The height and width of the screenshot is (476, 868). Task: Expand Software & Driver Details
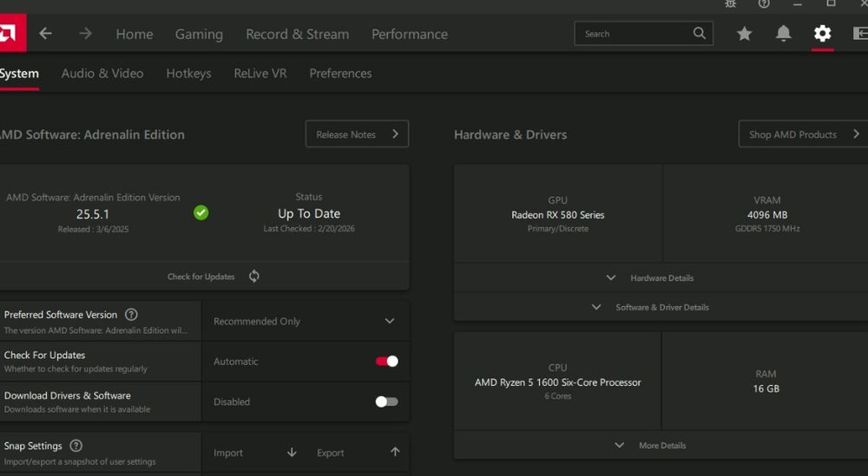(661, 307)
